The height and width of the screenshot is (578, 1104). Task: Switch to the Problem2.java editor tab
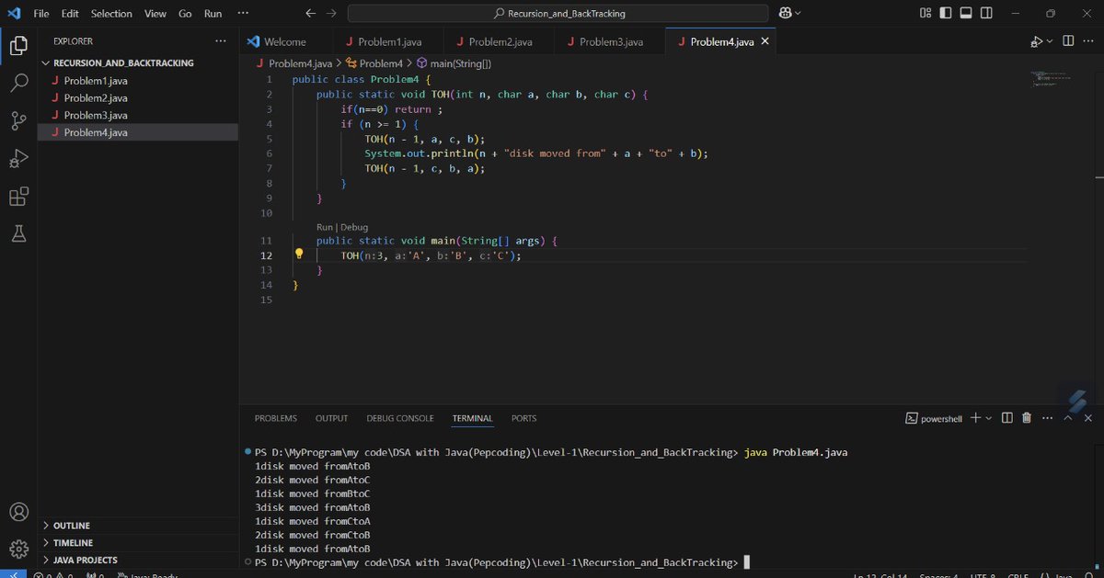pos(498,41)
